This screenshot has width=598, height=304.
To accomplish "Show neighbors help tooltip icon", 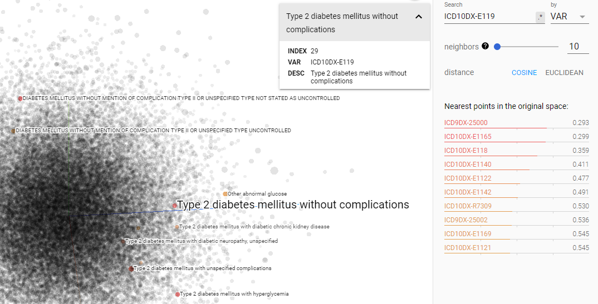I will click(486, 46).
